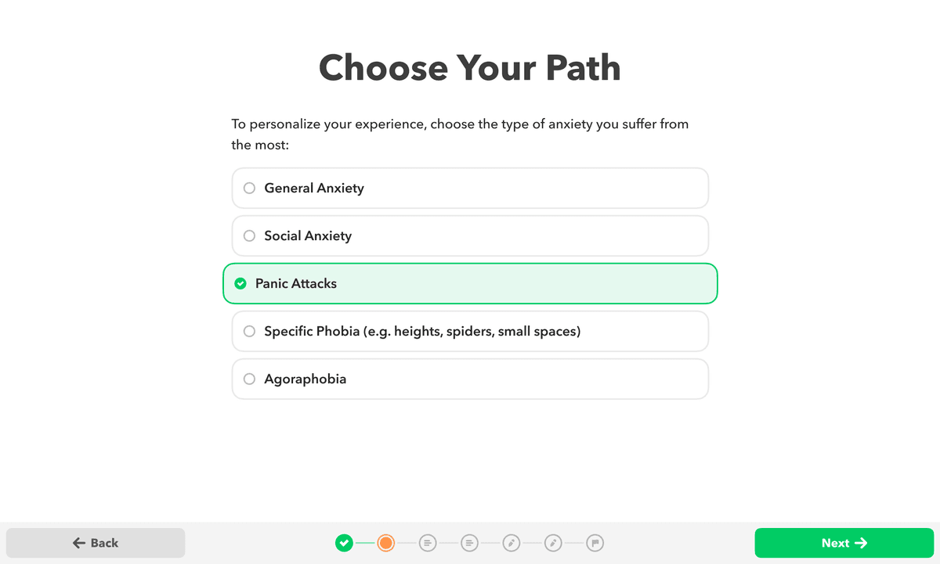This screenshot has height=564, width=940.
Task: Click the completed green checkmark step
Action: (344, 543)
